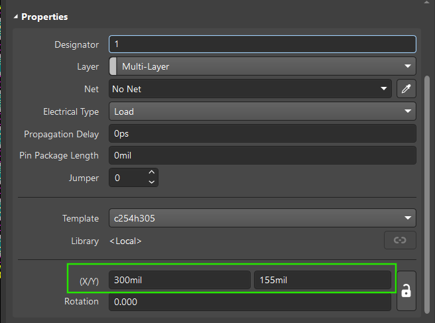The width and height of the screenshot is (435, 323).
Task: Edit the Designator field
Action: click(263, 44)
